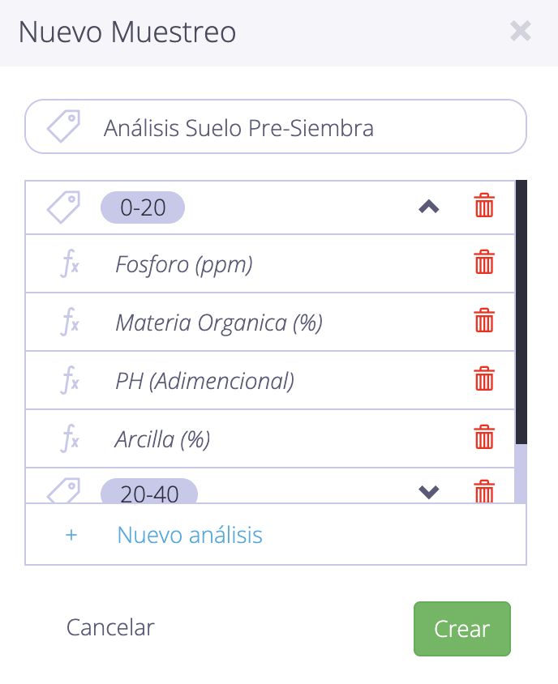Viewport: 558px width, 684px height.
Task: Delete the 0-20 depth group
Action: click(483, 206)
